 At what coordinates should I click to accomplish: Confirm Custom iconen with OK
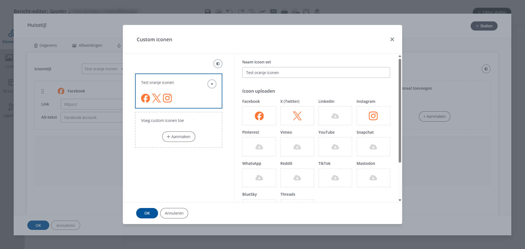pos(147,213)
